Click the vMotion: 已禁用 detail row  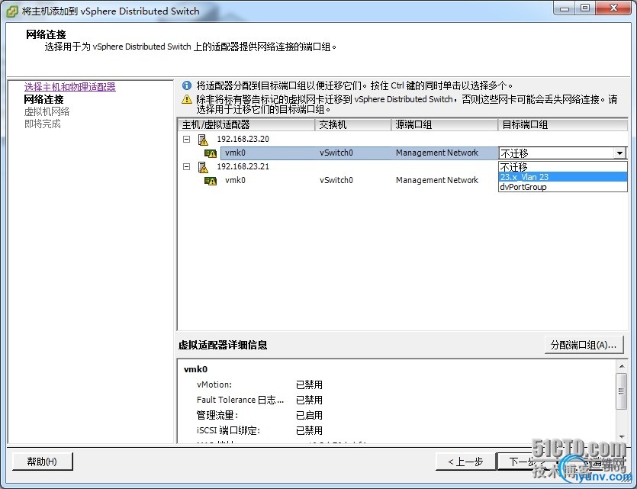(x=259, y=384)
